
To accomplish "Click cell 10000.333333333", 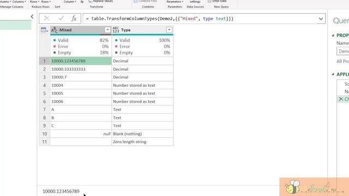I will pos(81,69).
